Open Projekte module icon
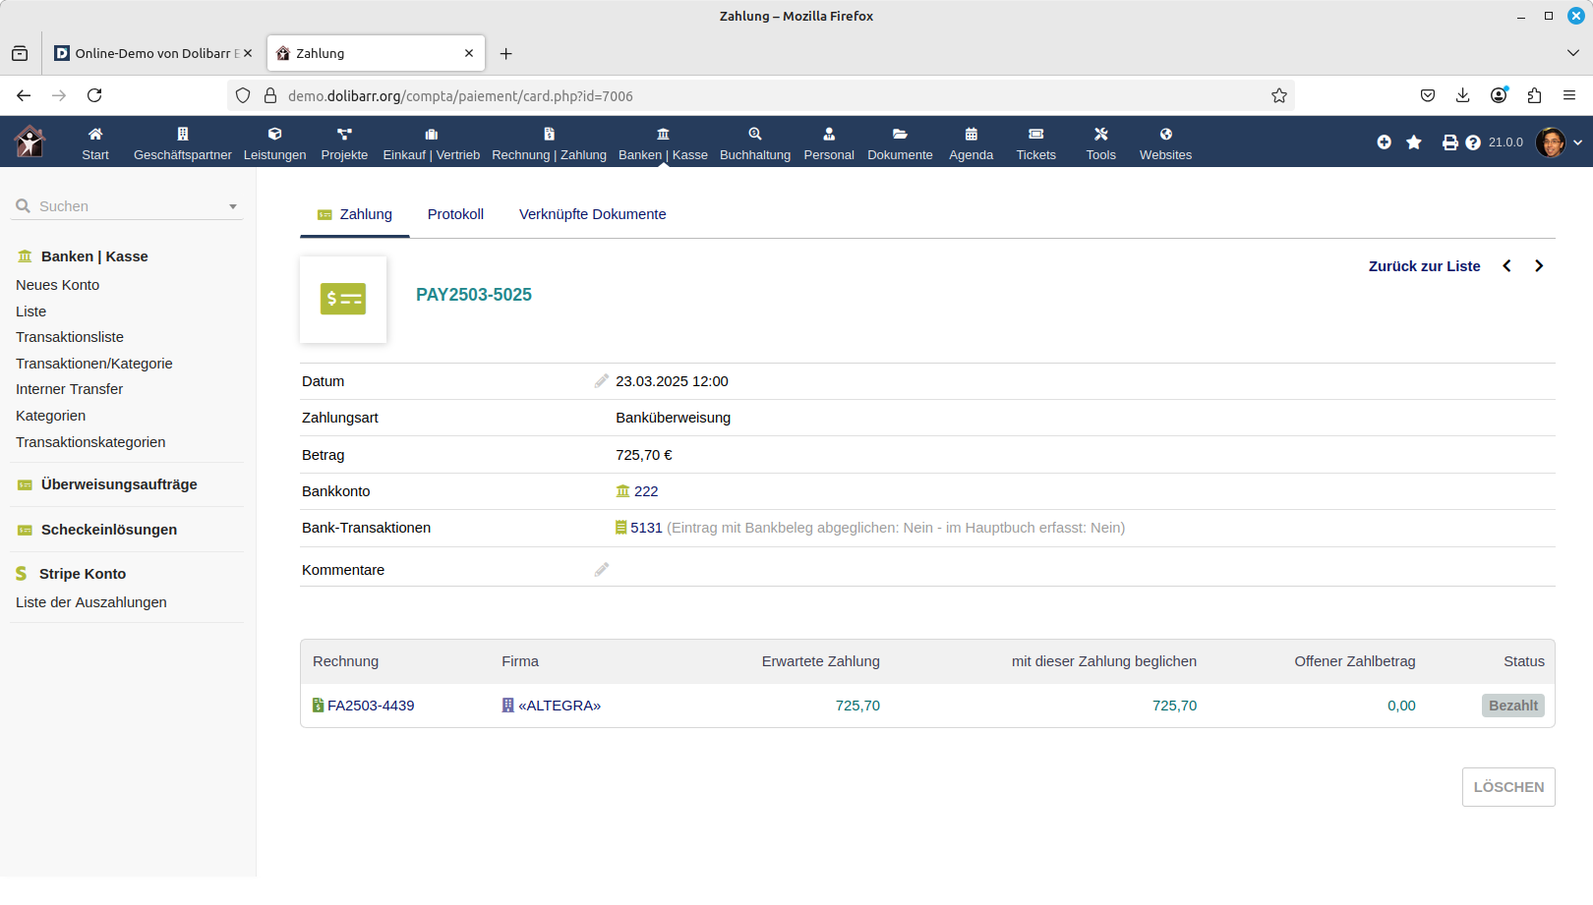This screenshot has height=905, width=1593. click(344, 134)
